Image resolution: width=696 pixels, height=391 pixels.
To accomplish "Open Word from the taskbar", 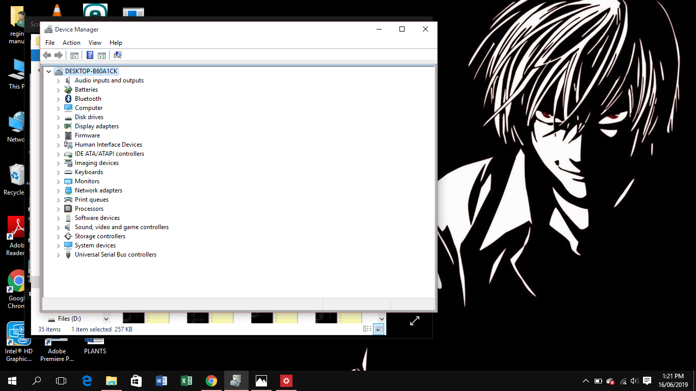I will [x=161, y=381].
